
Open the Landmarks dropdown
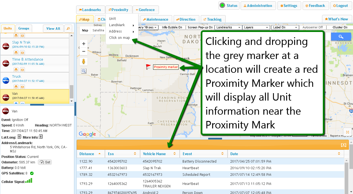(228, 28)
